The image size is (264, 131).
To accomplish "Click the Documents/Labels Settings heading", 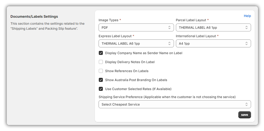I will coord(34,16).
